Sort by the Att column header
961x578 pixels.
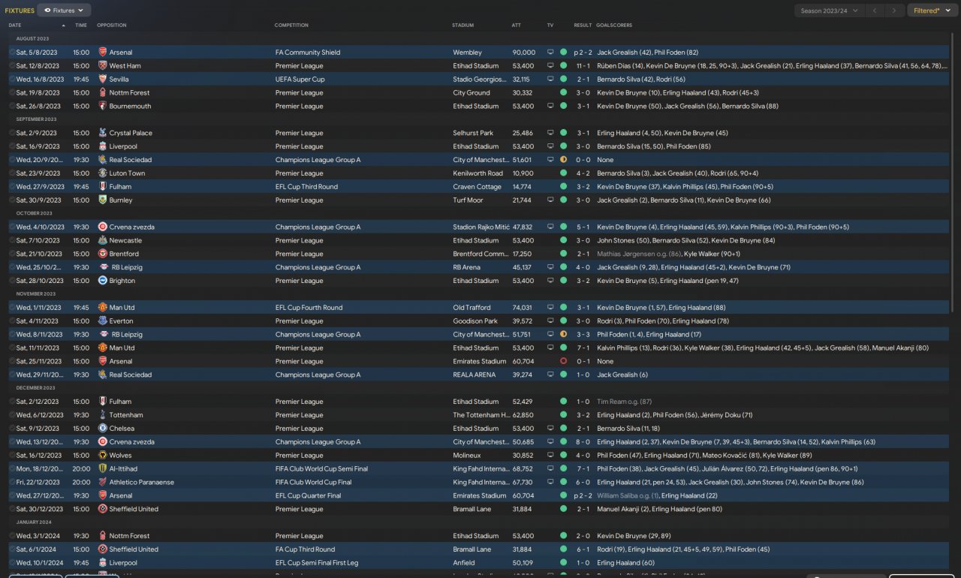[517, 26]
